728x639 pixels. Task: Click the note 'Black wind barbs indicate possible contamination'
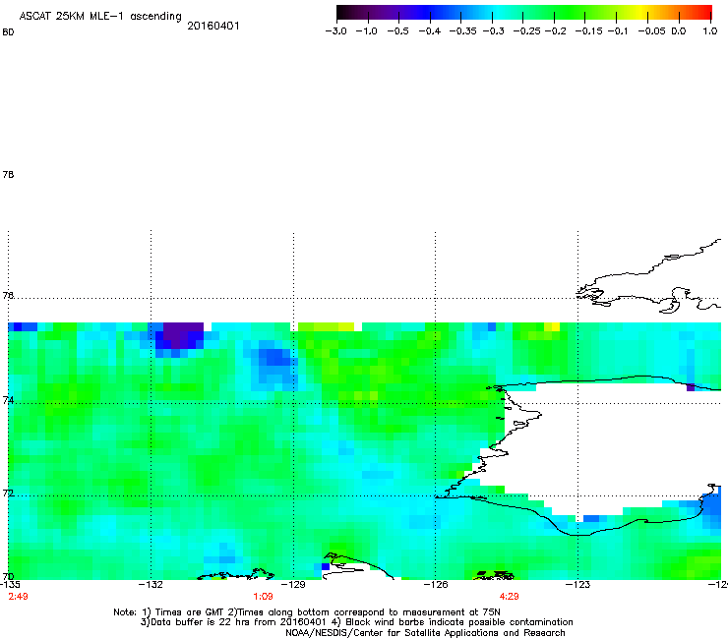point(459,622)
